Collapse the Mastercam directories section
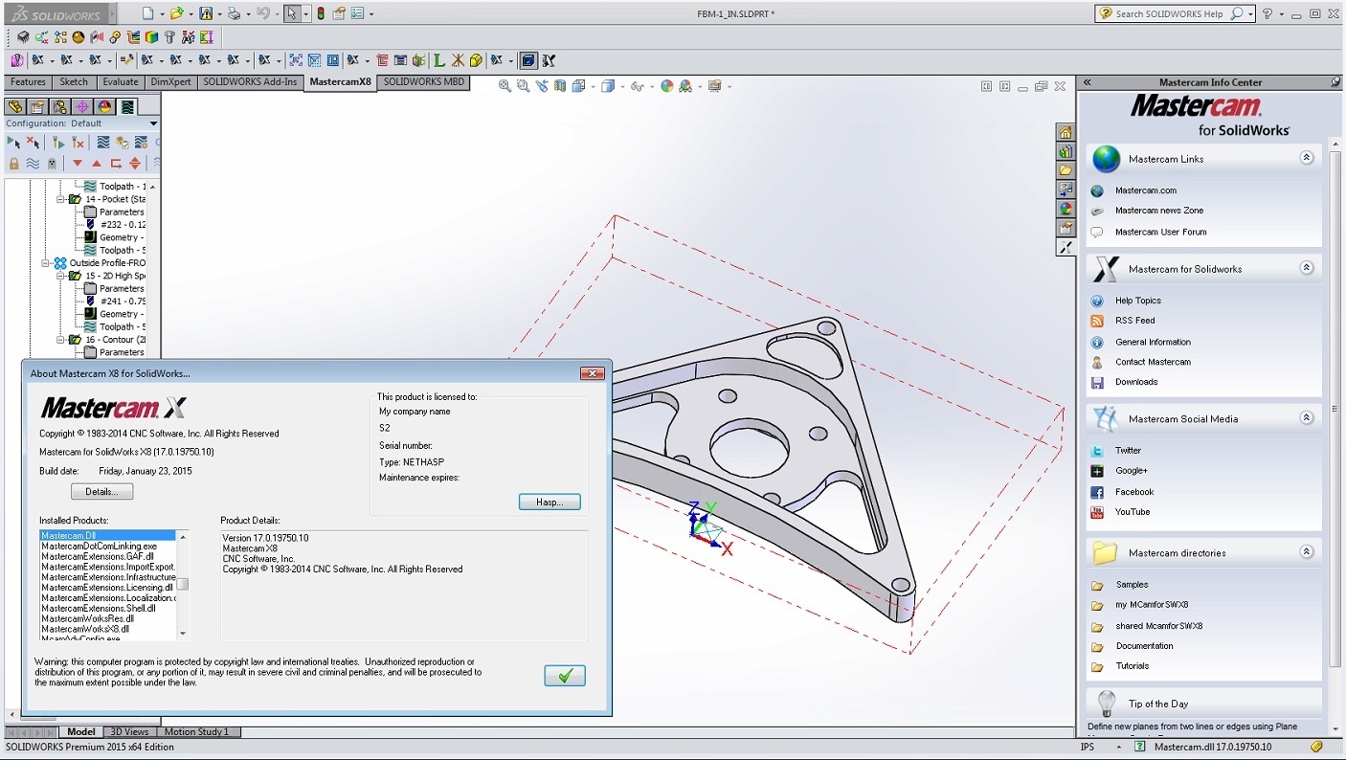Screen dimensions: 1346x760 tap(1307, 551)
